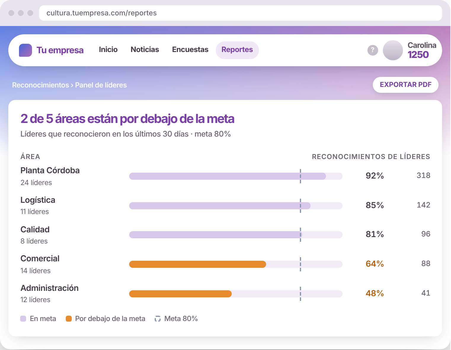Click the Logística progress bar
Image resolution: width=451 pixels, height=350 pixels.
coord(236,206)
